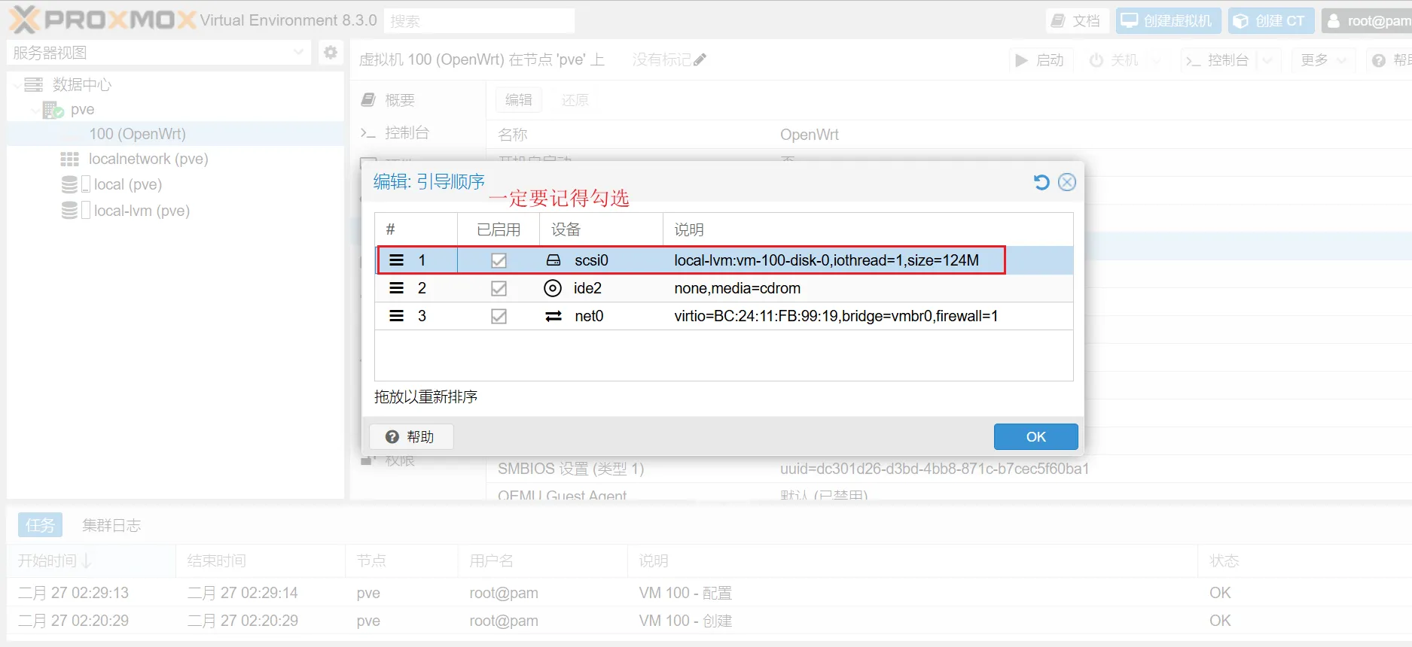
Task: Click the search input field at top
Action: point(479,21)
